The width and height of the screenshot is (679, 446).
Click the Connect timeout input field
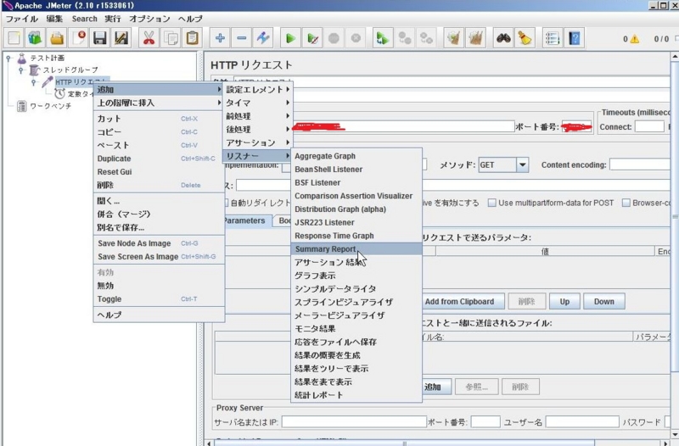649,126
